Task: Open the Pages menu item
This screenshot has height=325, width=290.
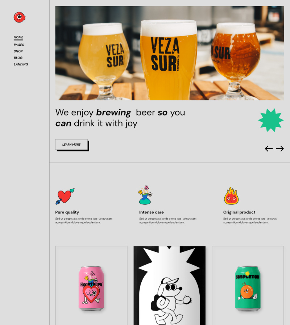Action: click(19, 45)
